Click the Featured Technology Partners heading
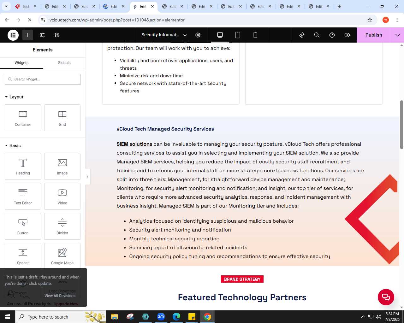 coord(242,297)
